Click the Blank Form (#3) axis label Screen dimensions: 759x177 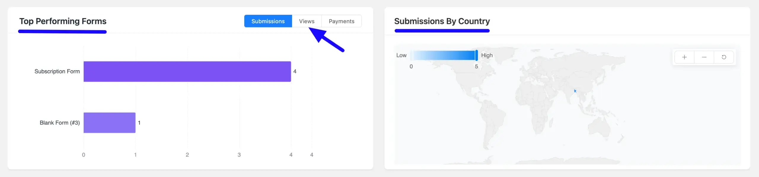(x=60, y=123)
